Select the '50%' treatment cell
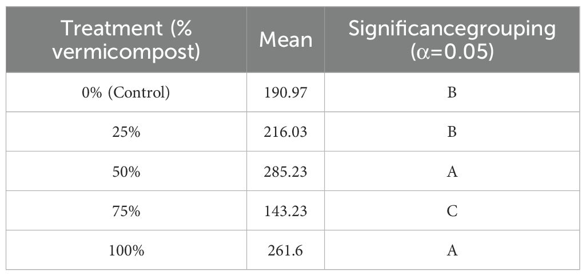The height and width of the screenshot is (276, 586). pyautogui.click(x=126, y=171)
